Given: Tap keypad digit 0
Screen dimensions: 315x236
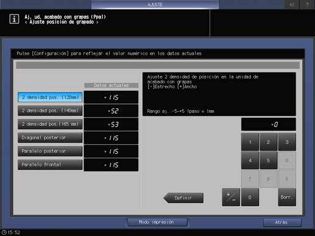Looking at the screenshot, I should point(250,197).
